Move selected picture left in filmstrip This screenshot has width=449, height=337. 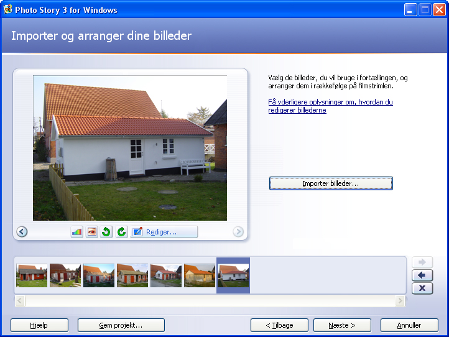[x=422, y=275]
